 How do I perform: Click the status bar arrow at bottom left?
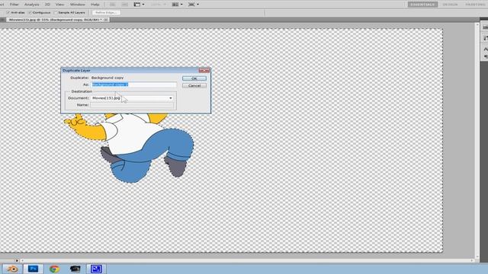(x=17, y=260)
